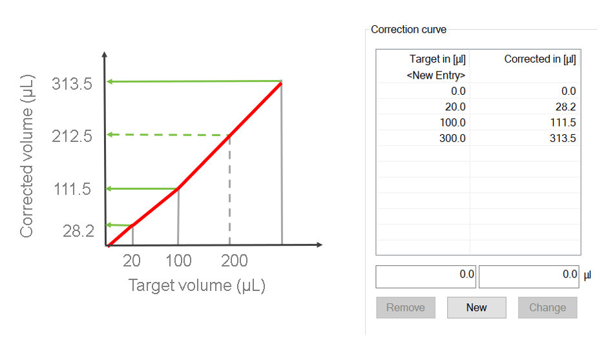
Task: Click the Target volume (µL) axis title
Action: (x=196, y=285)
